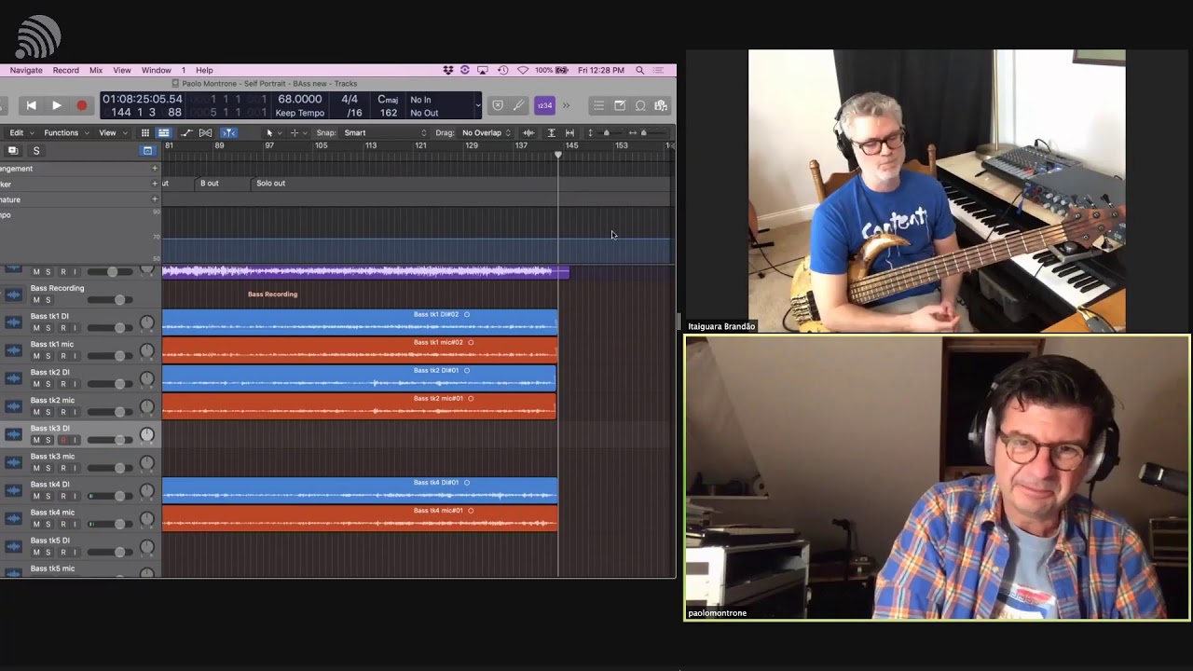Open the Help menu
The height and width of the screenshot is (671, 1193).
(x=204, y=70)
